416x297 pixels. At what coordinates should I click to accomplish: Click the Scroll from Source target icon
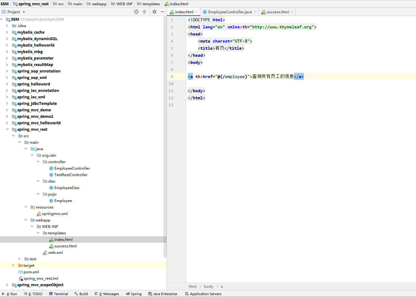(x=136, y=12)
